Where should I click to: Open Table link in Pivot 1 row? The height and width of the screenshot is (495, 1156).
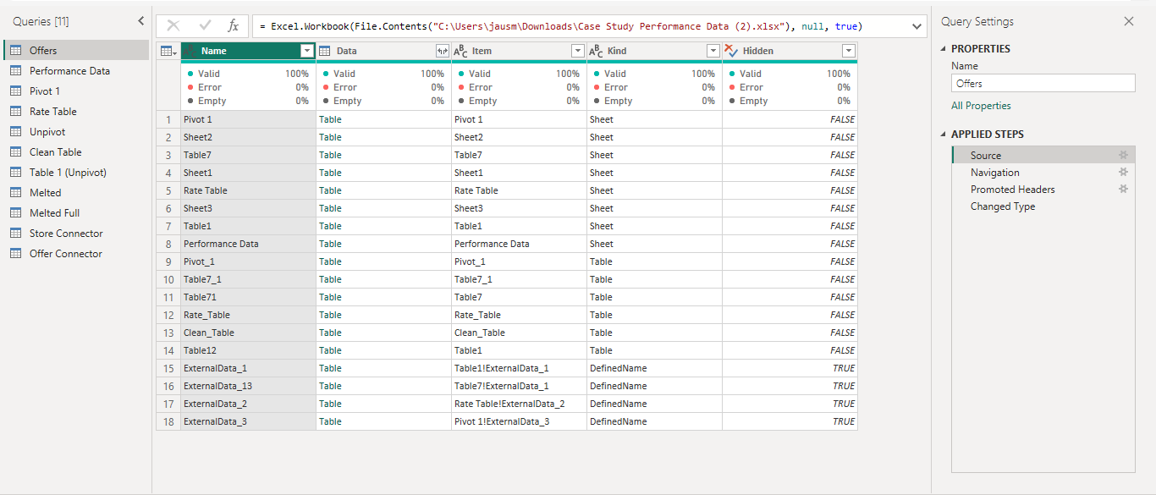(330, 119)
